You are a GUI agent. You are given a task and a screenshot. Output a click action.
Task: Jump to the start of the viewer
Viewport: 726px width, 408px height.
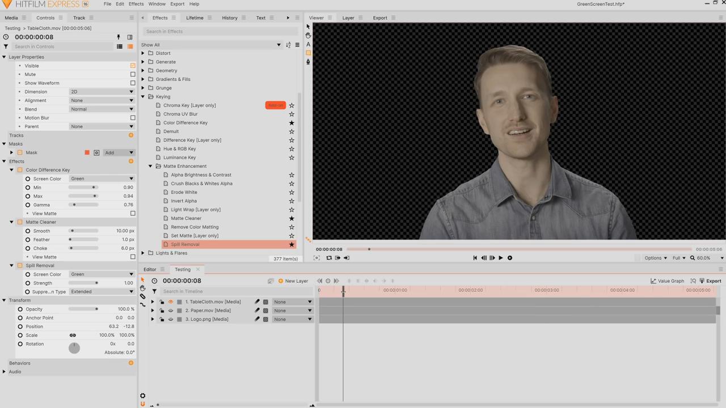coord(475,258)
